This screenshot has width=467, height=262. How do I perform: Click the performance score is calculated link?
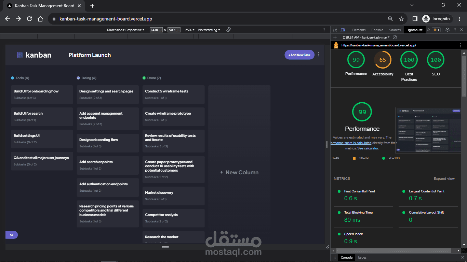(x=351, y=143)
